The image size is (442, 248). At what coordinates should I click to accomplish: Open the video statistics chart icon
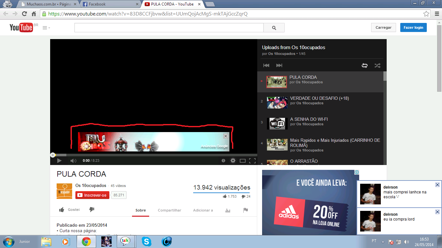click(228, 210)
